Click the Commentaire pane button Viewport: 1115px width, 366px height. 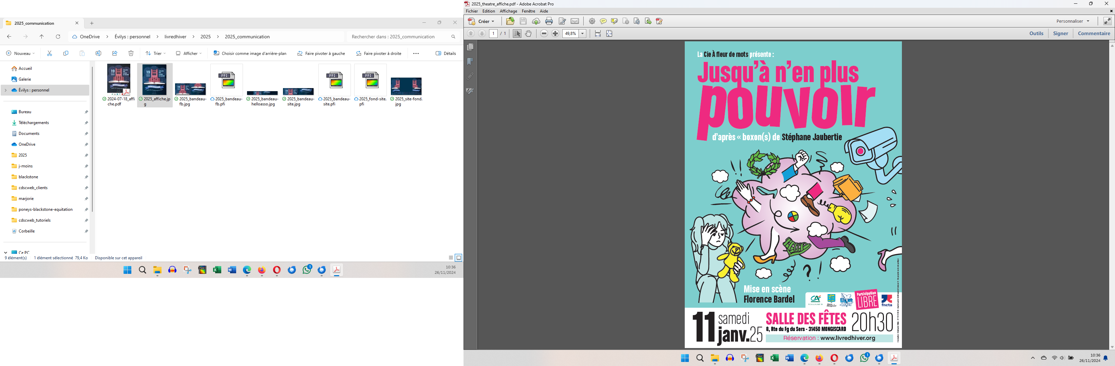1094,34
